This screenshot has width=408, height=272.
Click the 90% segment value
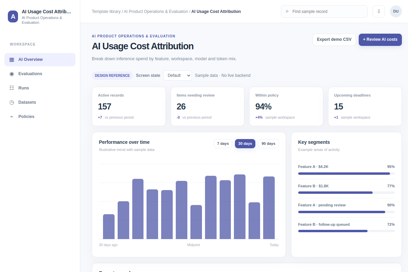[391, 205]
